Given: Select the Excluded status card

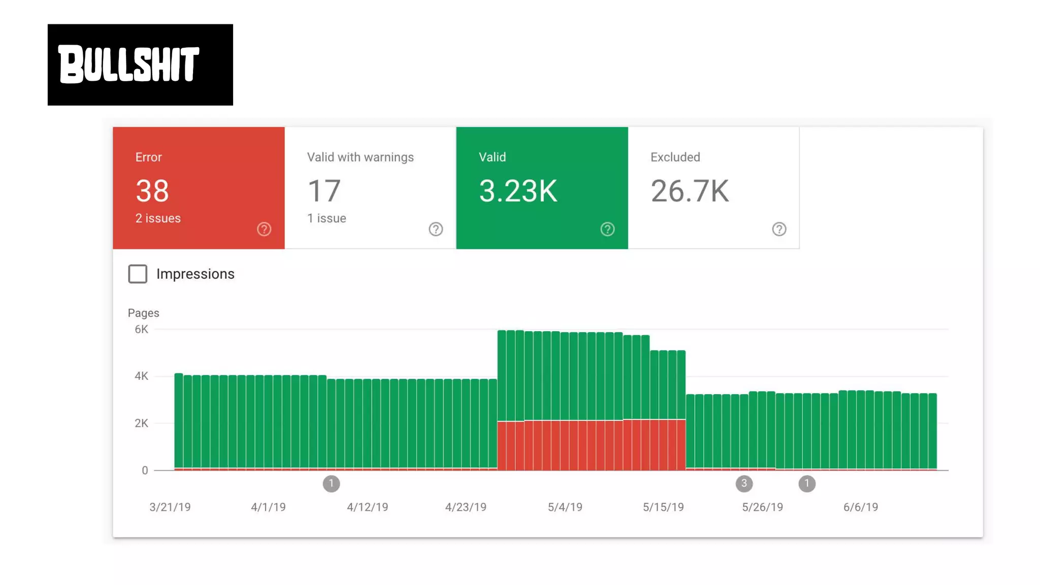Looking at the screenshot, I should click(x=713, y=187).
